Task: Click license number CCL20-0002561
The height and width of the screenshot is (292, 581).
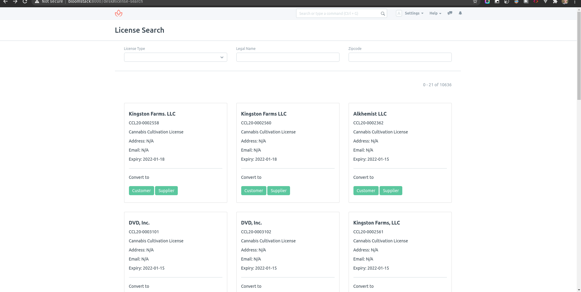Action: tap(368, 232)
